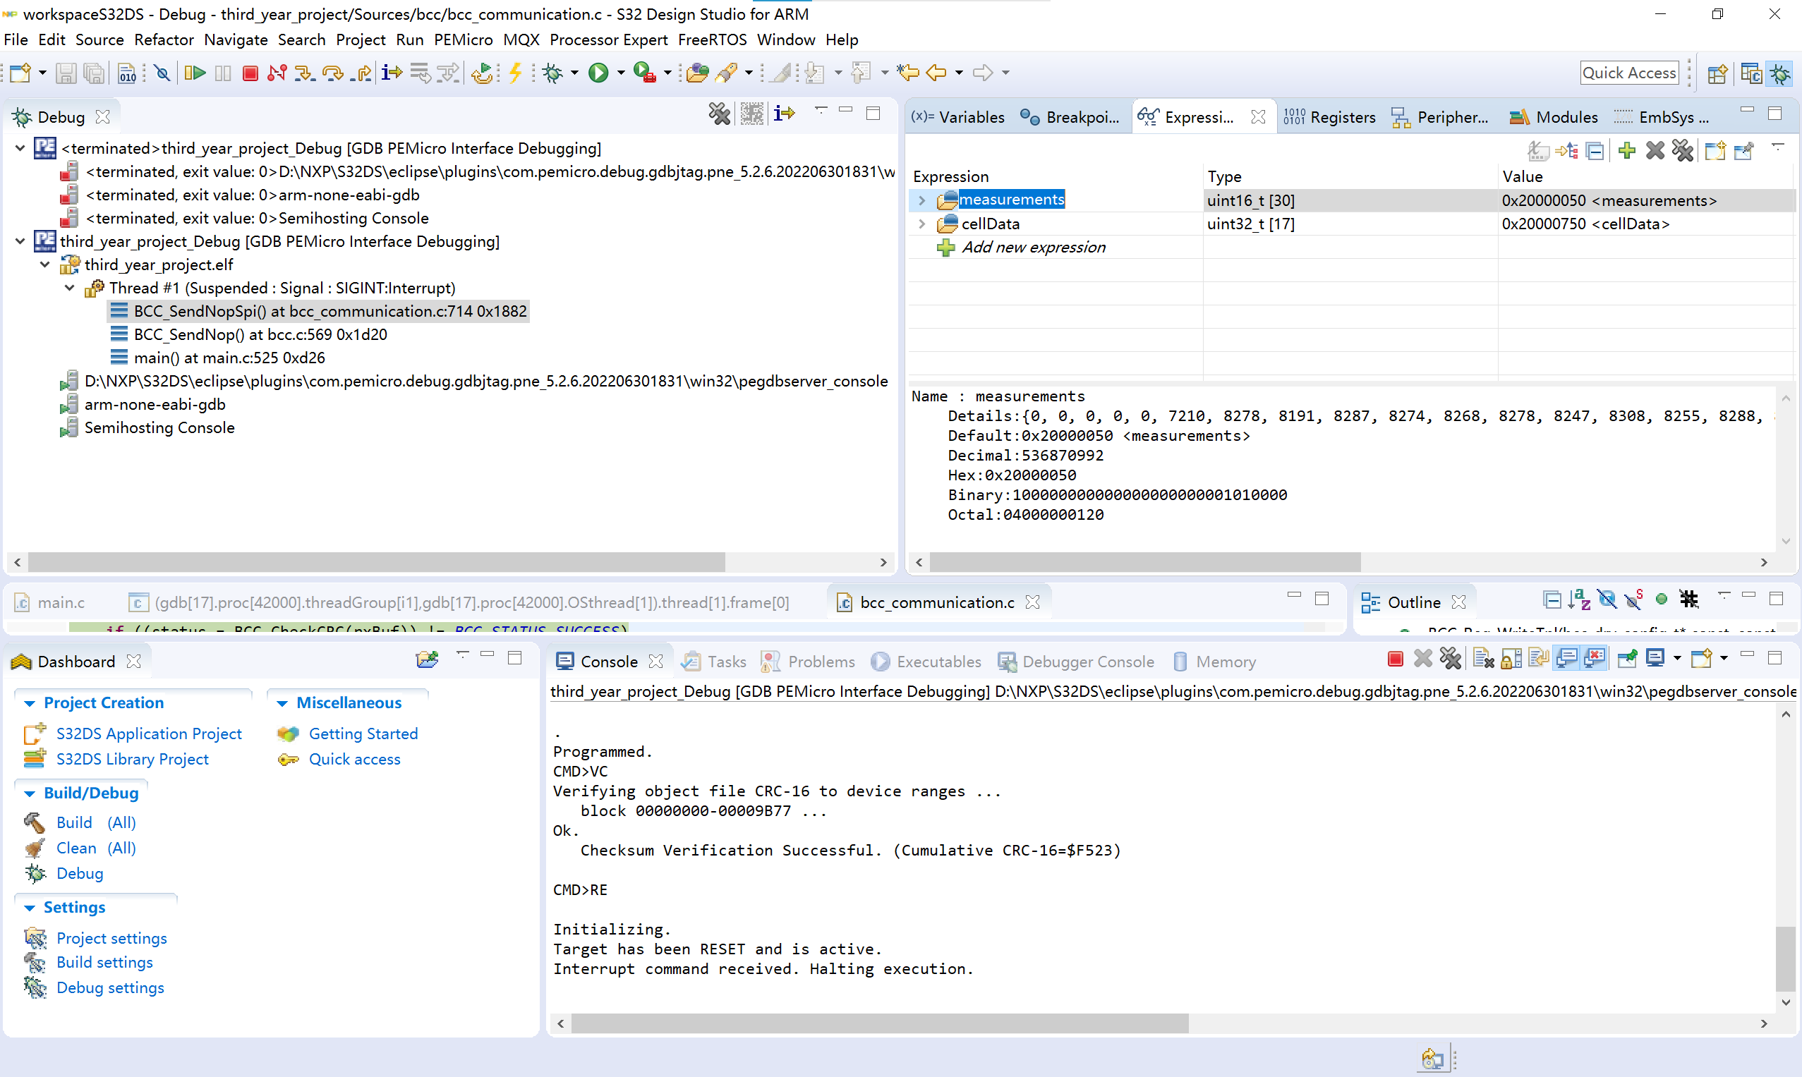1802x1077 pixels.
Task: Select the Step Over debug icon
Action: (x=332, y=73)
